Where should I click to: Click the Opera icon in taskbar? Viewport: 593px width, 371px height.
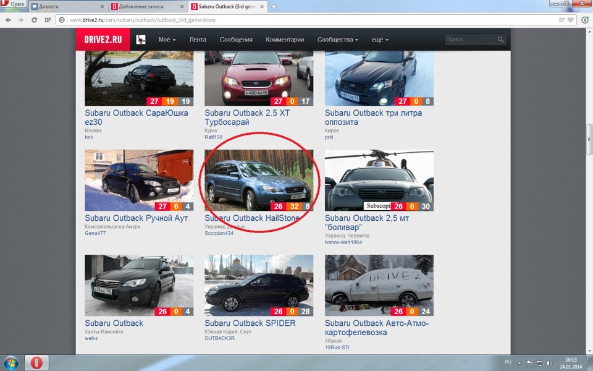point(36,363)
